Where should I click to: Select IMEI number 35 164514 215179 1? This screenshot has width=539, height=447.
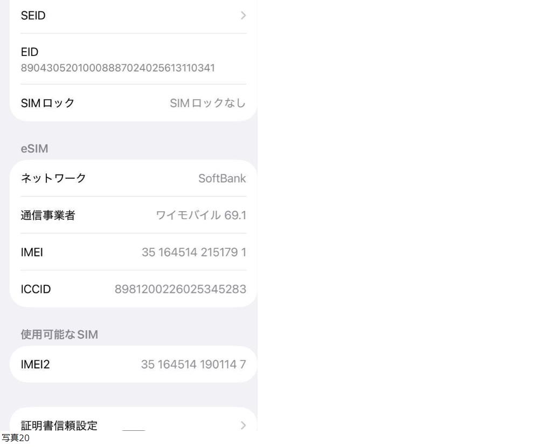(194, 252)
